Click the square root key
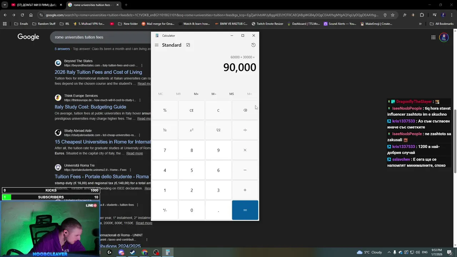Viewport: 457px width, 257px height. tap(218, 130)
